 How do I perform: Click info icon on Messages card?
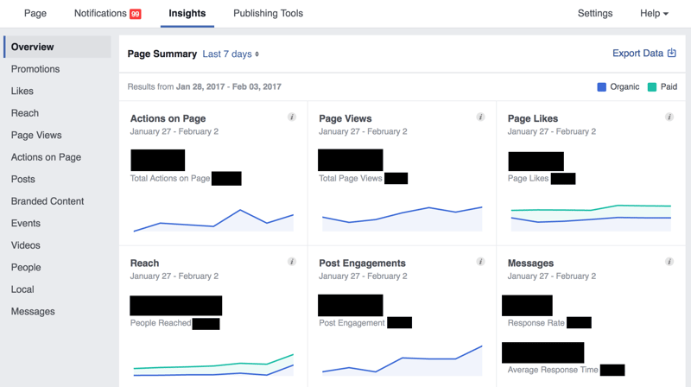tap(669, 262)
